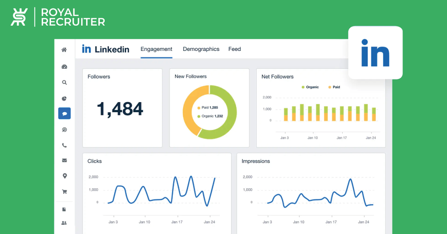Image resolution: width=447 pixels, height=234 pixels.
Task: Click 2,000 label on Clicks y-axis
Action: pos(93,177)
